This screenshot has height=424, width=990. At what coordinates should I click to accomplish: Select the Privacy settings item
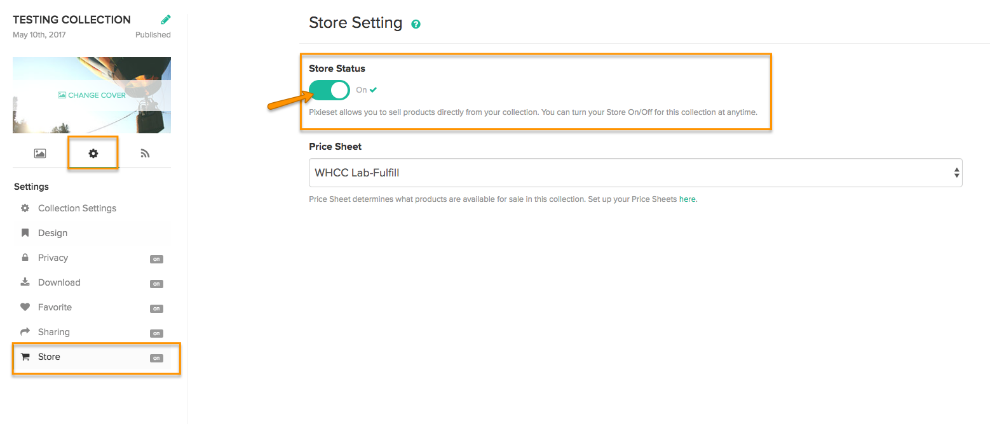(92, 258)
